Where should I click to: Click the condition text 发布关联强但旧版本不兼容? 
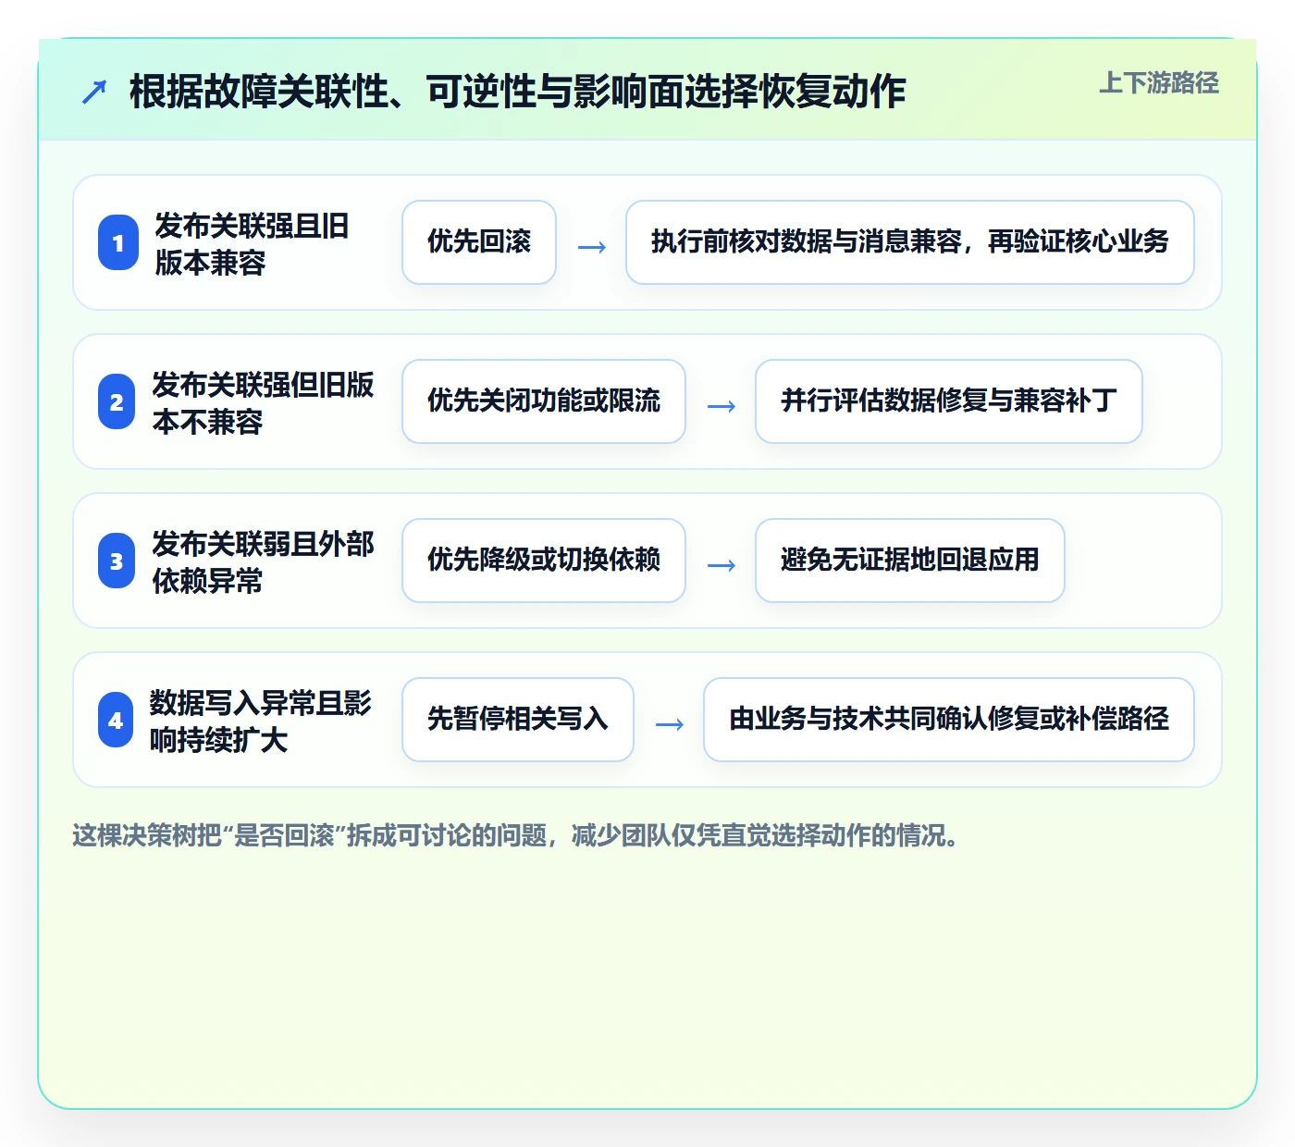(x=263, y=402)
